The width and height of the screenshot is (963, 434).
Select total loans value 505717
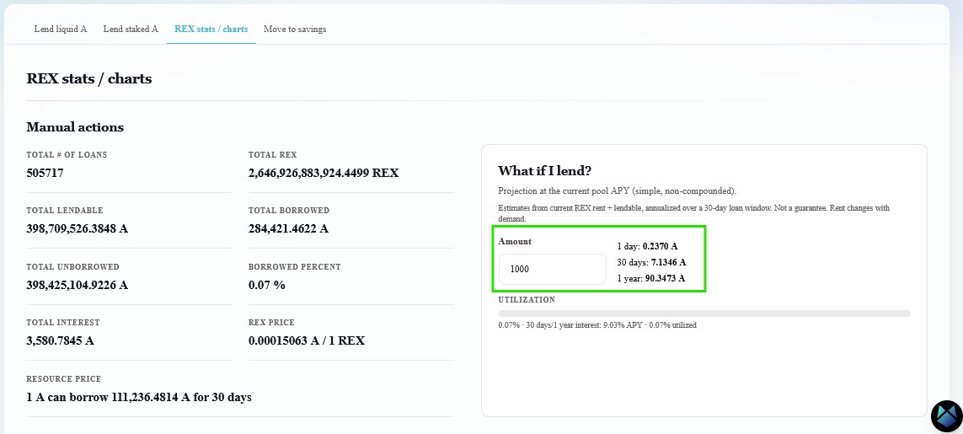coord(45,173)
